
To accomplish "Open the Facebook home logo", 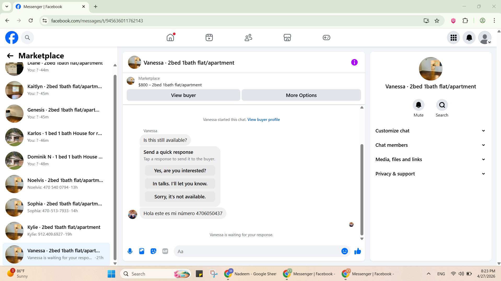I will click(x=12, y=38).
